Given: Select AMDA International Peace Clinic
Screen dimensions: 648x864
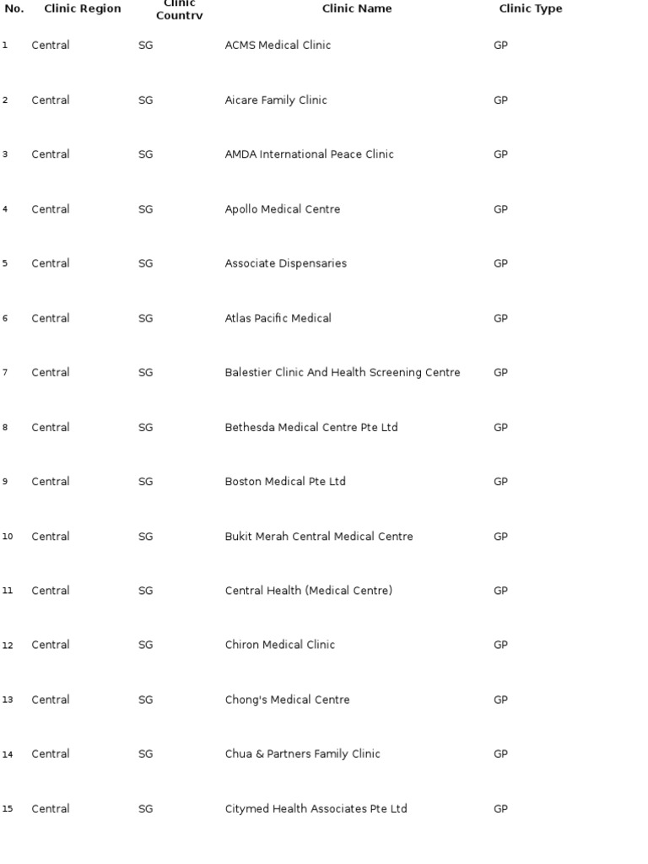Looking at the screenshot, I should 309,154.
